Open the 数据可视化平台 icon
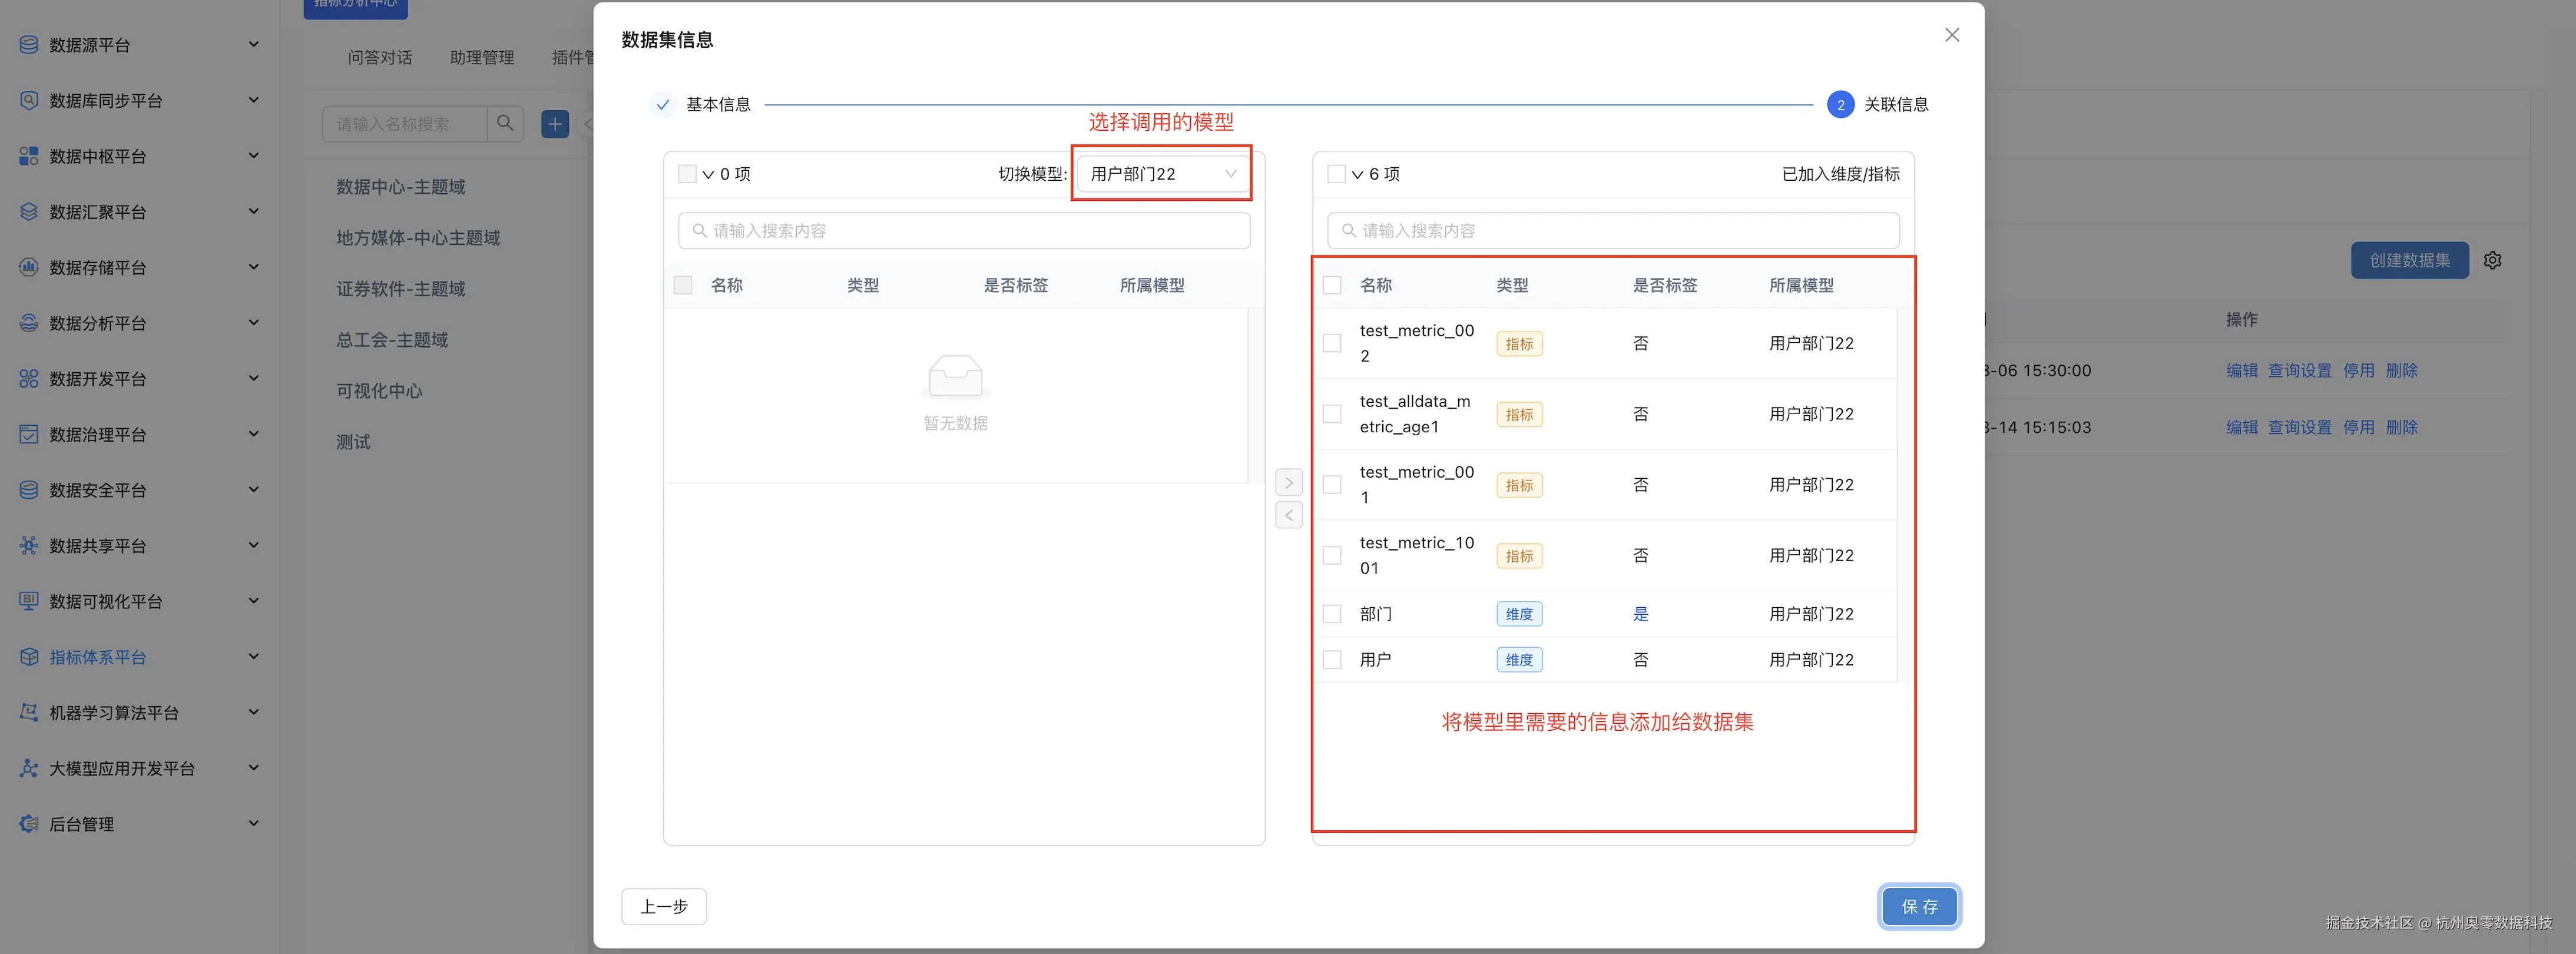 click(27, 600)
